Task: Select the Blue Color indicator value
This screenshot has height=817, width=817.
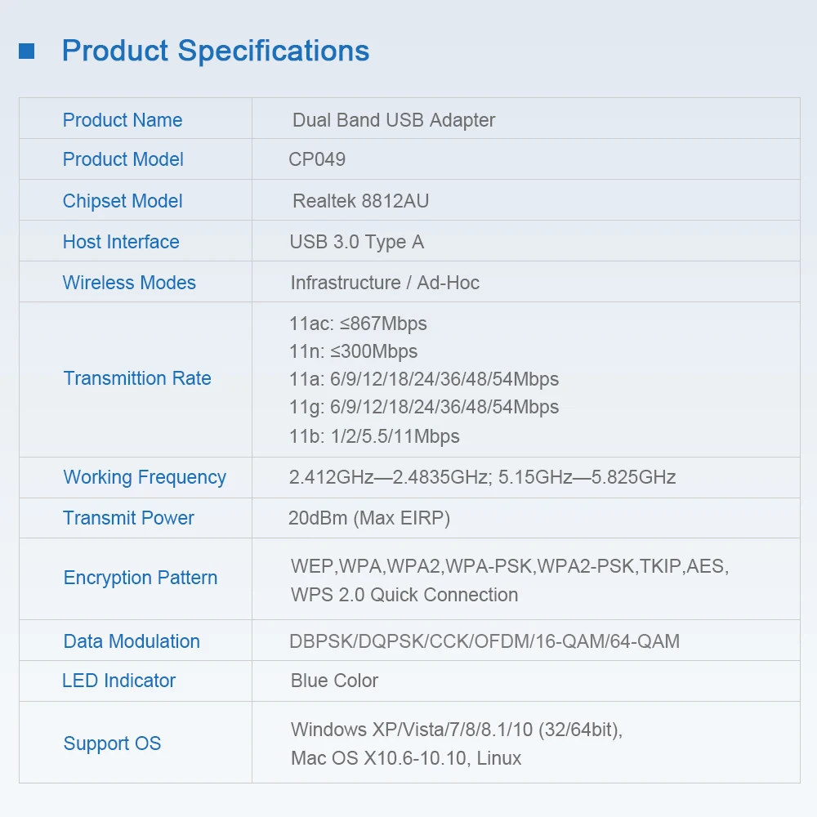Action: tap(333, 681)
